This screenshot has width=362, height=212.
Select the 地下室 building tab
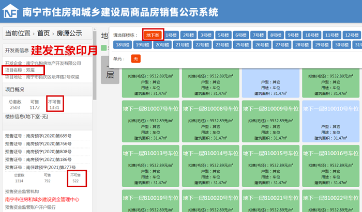point(153,35)
